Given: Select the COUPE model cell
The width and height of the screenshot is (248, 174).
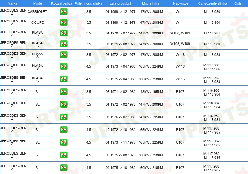Looking at the screenshot, I should coord(37,22).
